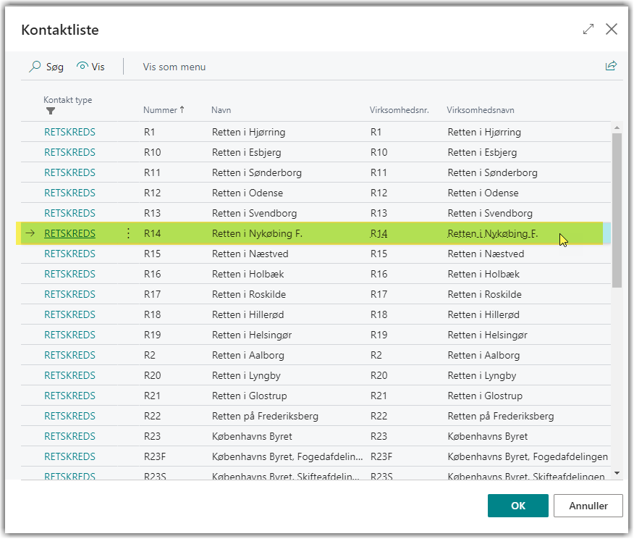Click Virksomhedsnavn 'Retten i Roskilde'
Image resolution: width=634 pixels, height=539 pixels.
[484, 294]
